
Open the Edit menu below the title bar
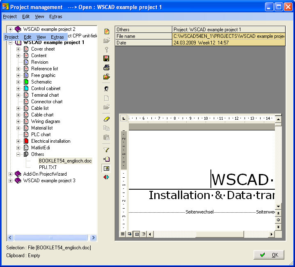26,16
